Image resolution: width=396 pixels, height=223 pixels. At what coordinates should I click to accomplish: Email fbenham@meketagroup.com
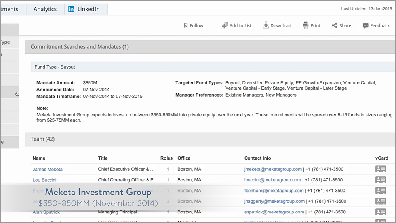(274, 191)
